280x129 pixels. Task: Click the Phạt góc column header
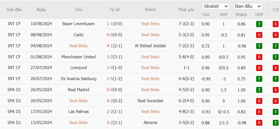tap(186, 10)
